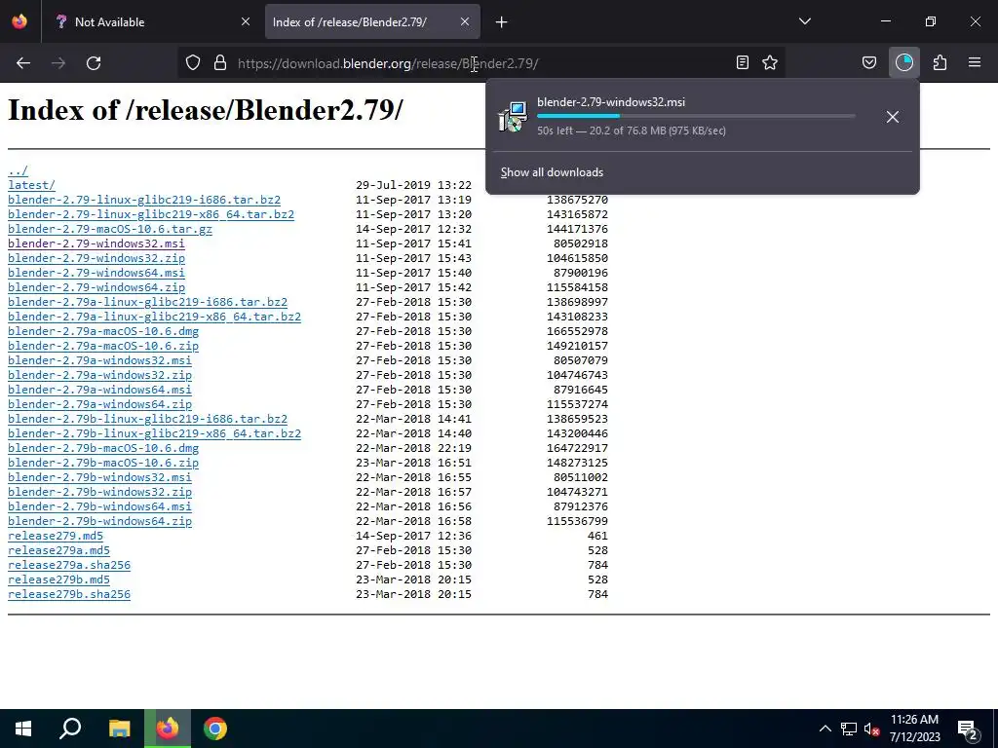Click Firefox icon in taskbar
Viewport: 998px width, 748px height.
[x=168, y=729]
